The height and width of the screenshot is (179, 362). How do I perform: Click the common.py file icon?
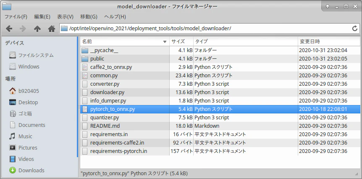point(85,76)
